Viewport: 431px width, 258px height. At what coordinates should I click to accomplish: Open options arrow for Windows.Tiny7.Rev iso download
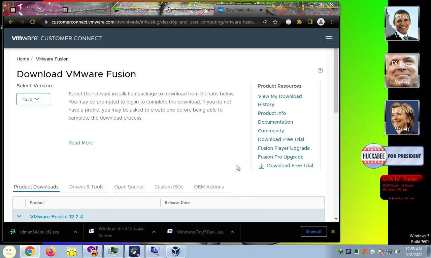[232, 232]
